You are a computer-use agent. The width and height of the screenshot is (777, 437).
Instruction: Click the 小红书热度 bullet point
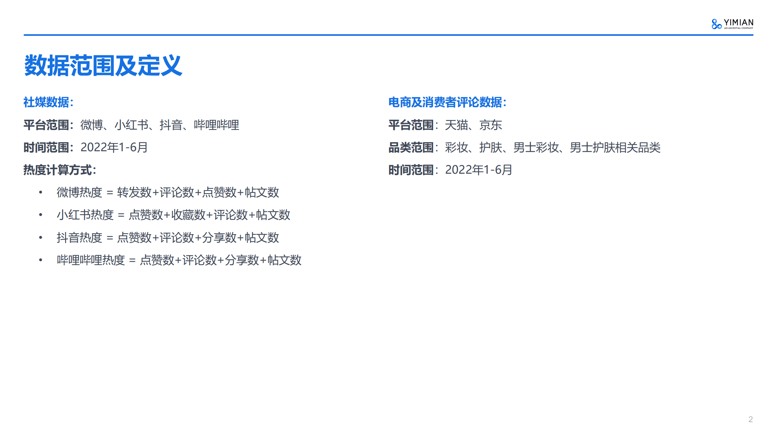[173, 216]
